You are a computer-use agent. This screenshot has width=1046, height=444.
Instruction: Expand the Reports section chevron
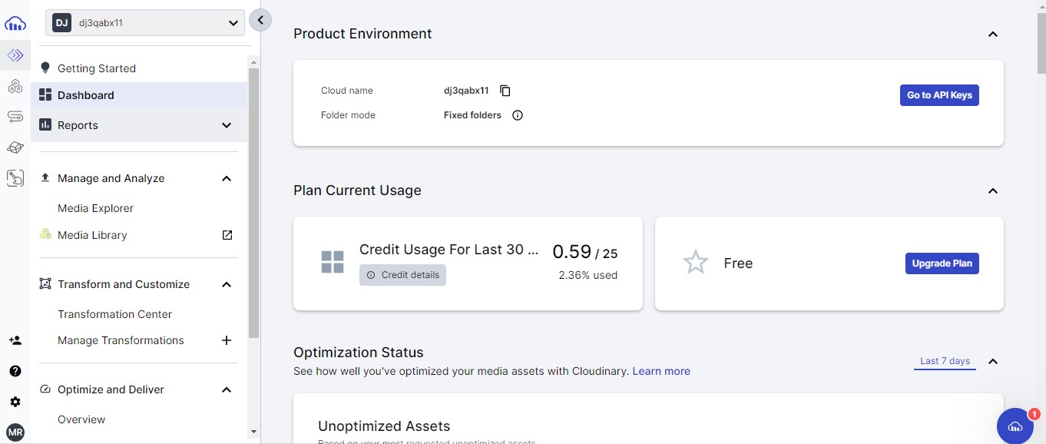click(x=227, y=124)
